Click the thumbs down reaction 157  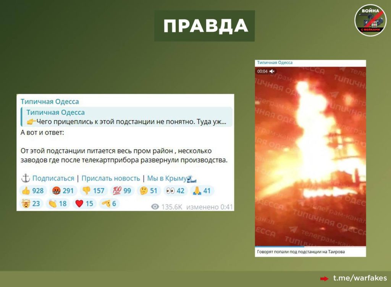coord(94,191)
